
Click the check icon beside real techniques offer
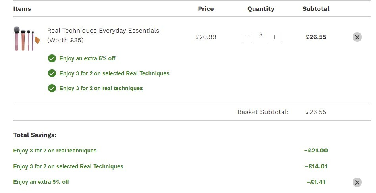[52, 88]
